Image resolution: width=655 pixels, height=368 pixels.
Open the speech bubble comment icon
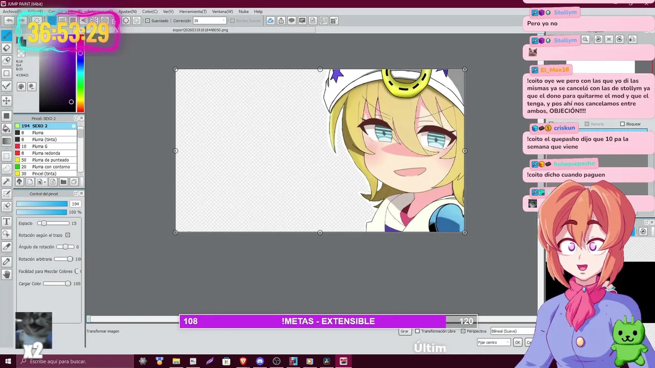[292, 20]
